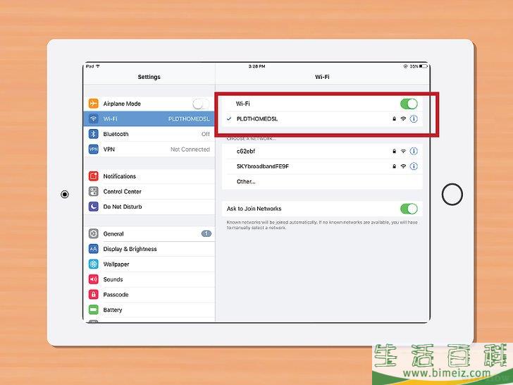Screen dimensions: 513x385
Task: Tap the Passcode lock icon
Action: click(93, 295)
